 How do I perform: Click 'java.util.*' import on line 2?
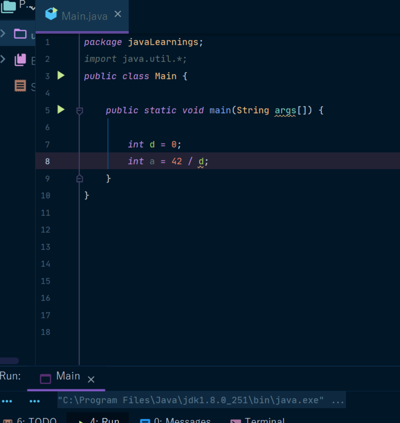tap(152, 59)
